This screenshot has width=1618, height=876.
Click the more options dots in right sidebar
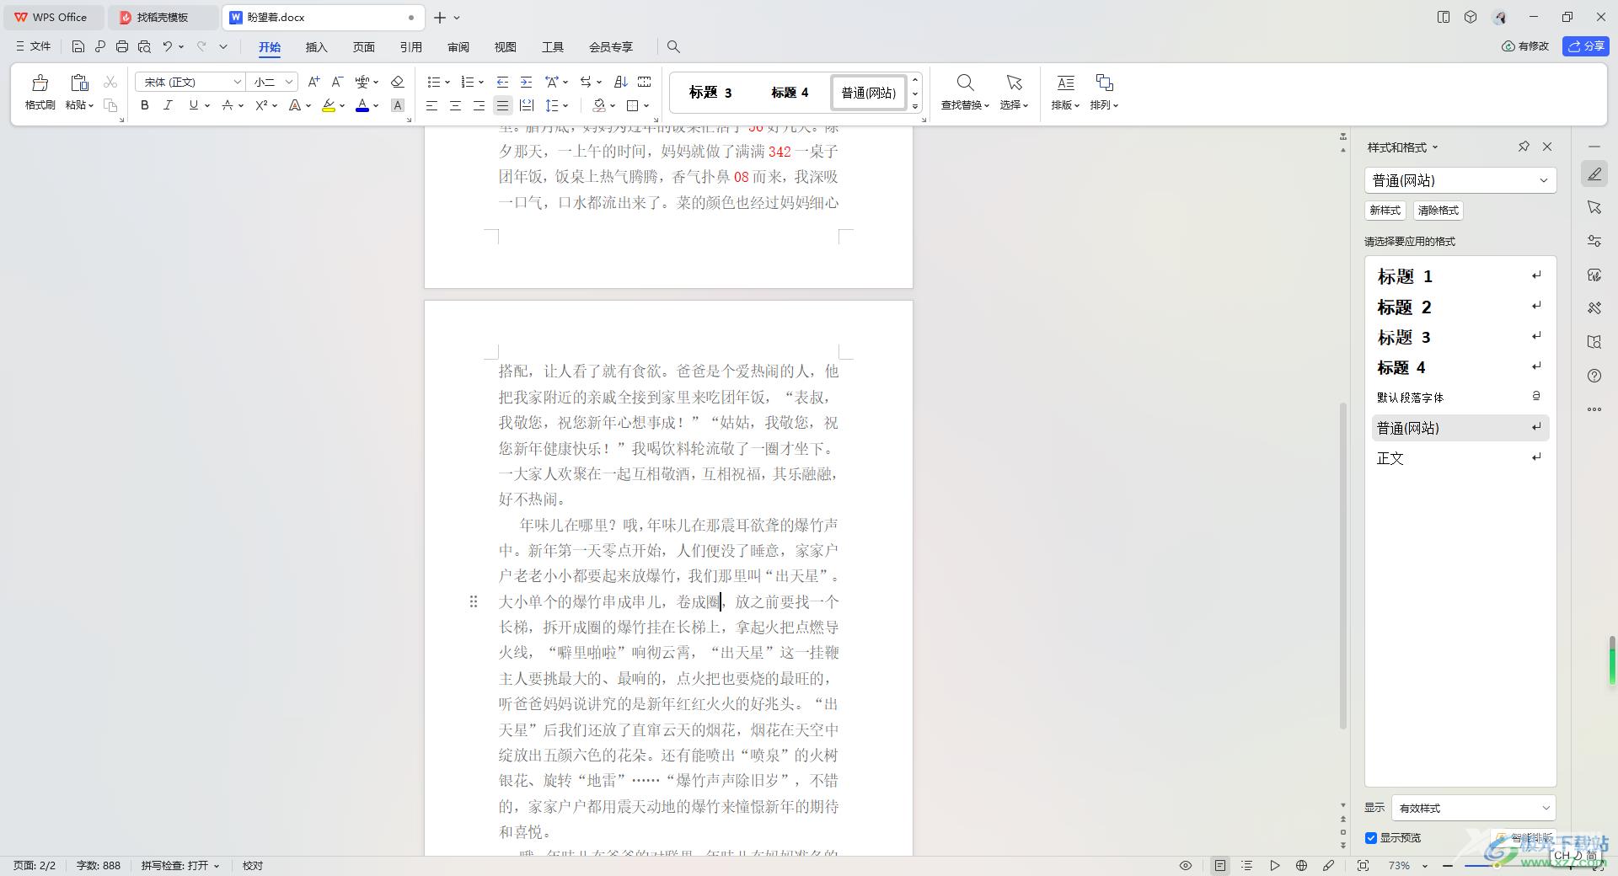coord(1594,409)
